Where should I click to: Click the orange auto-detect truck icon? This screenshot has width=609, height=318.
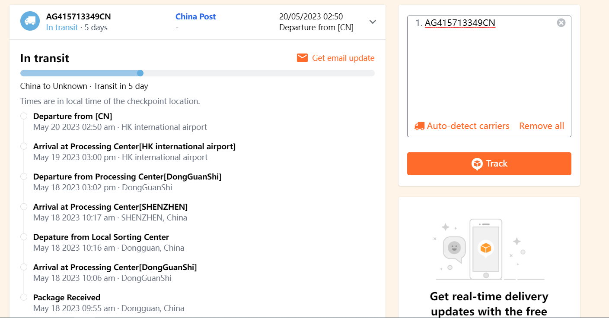coord(419,126)
